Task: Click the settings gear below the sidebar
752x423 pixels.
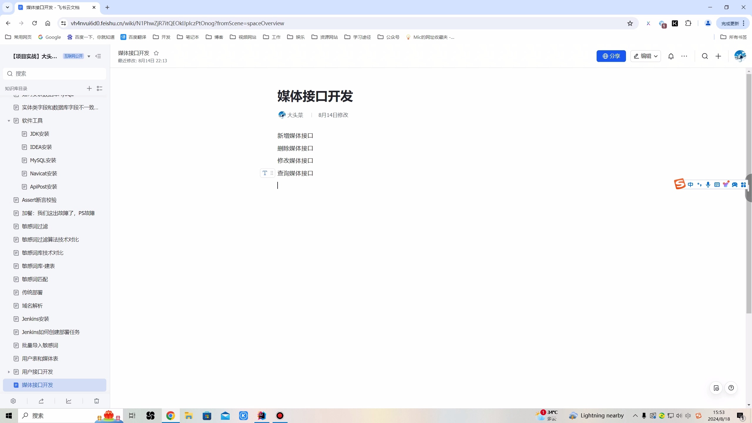Action: point(13,401)
